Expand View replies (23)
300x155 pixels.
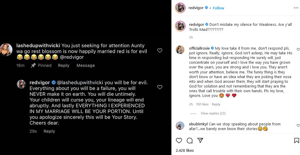tap(213, 113)
